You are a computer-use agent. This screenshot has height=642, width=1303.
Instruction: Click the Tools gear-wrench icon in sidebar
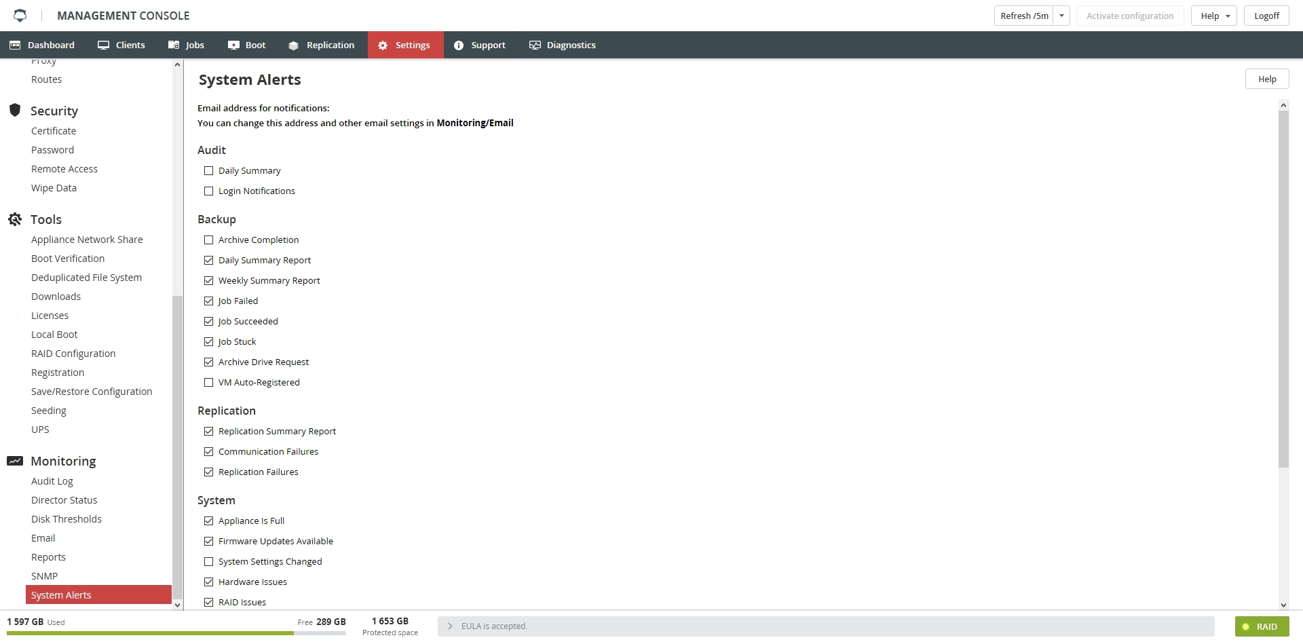tap(15, 219)
